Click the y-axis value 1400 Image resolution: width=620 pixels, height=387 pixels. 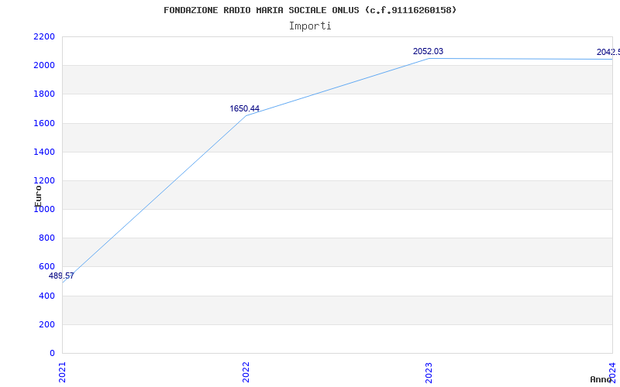[x=44, y=152]
